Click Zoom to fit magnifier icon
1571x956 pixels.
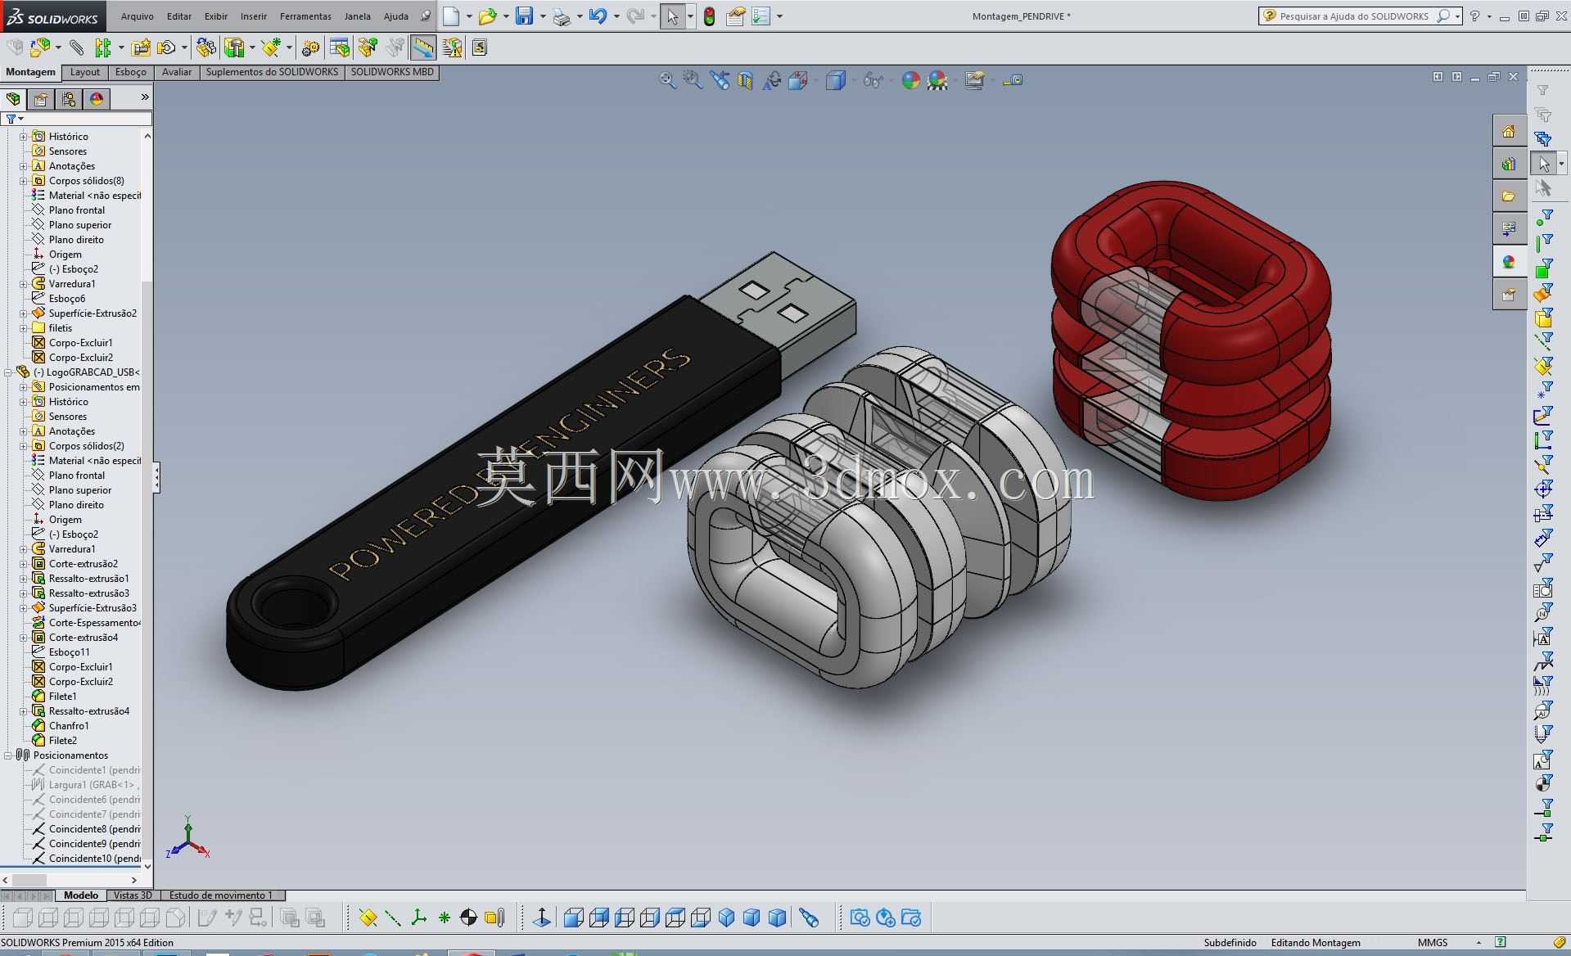coord(668,80)
